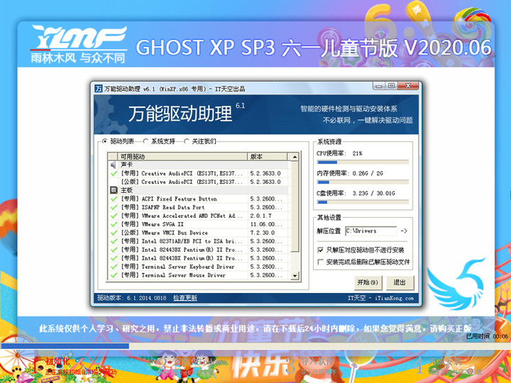Click the 可用驱动 column header
This screenshot has width=511, height=383.
coord(182,157)
